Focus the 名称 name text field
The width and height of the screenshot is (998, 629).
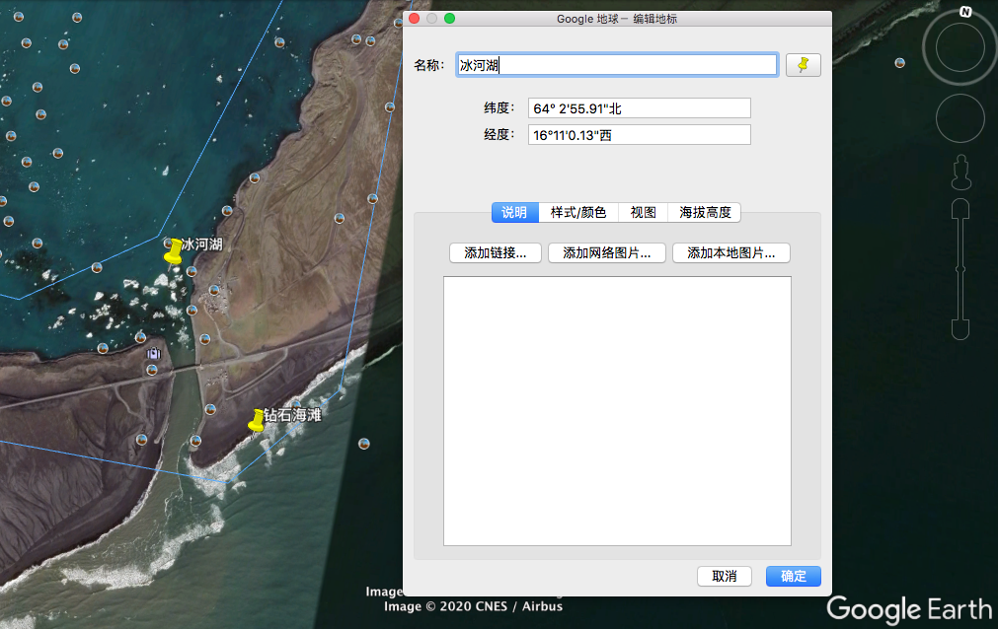click(x=617, y=65)
